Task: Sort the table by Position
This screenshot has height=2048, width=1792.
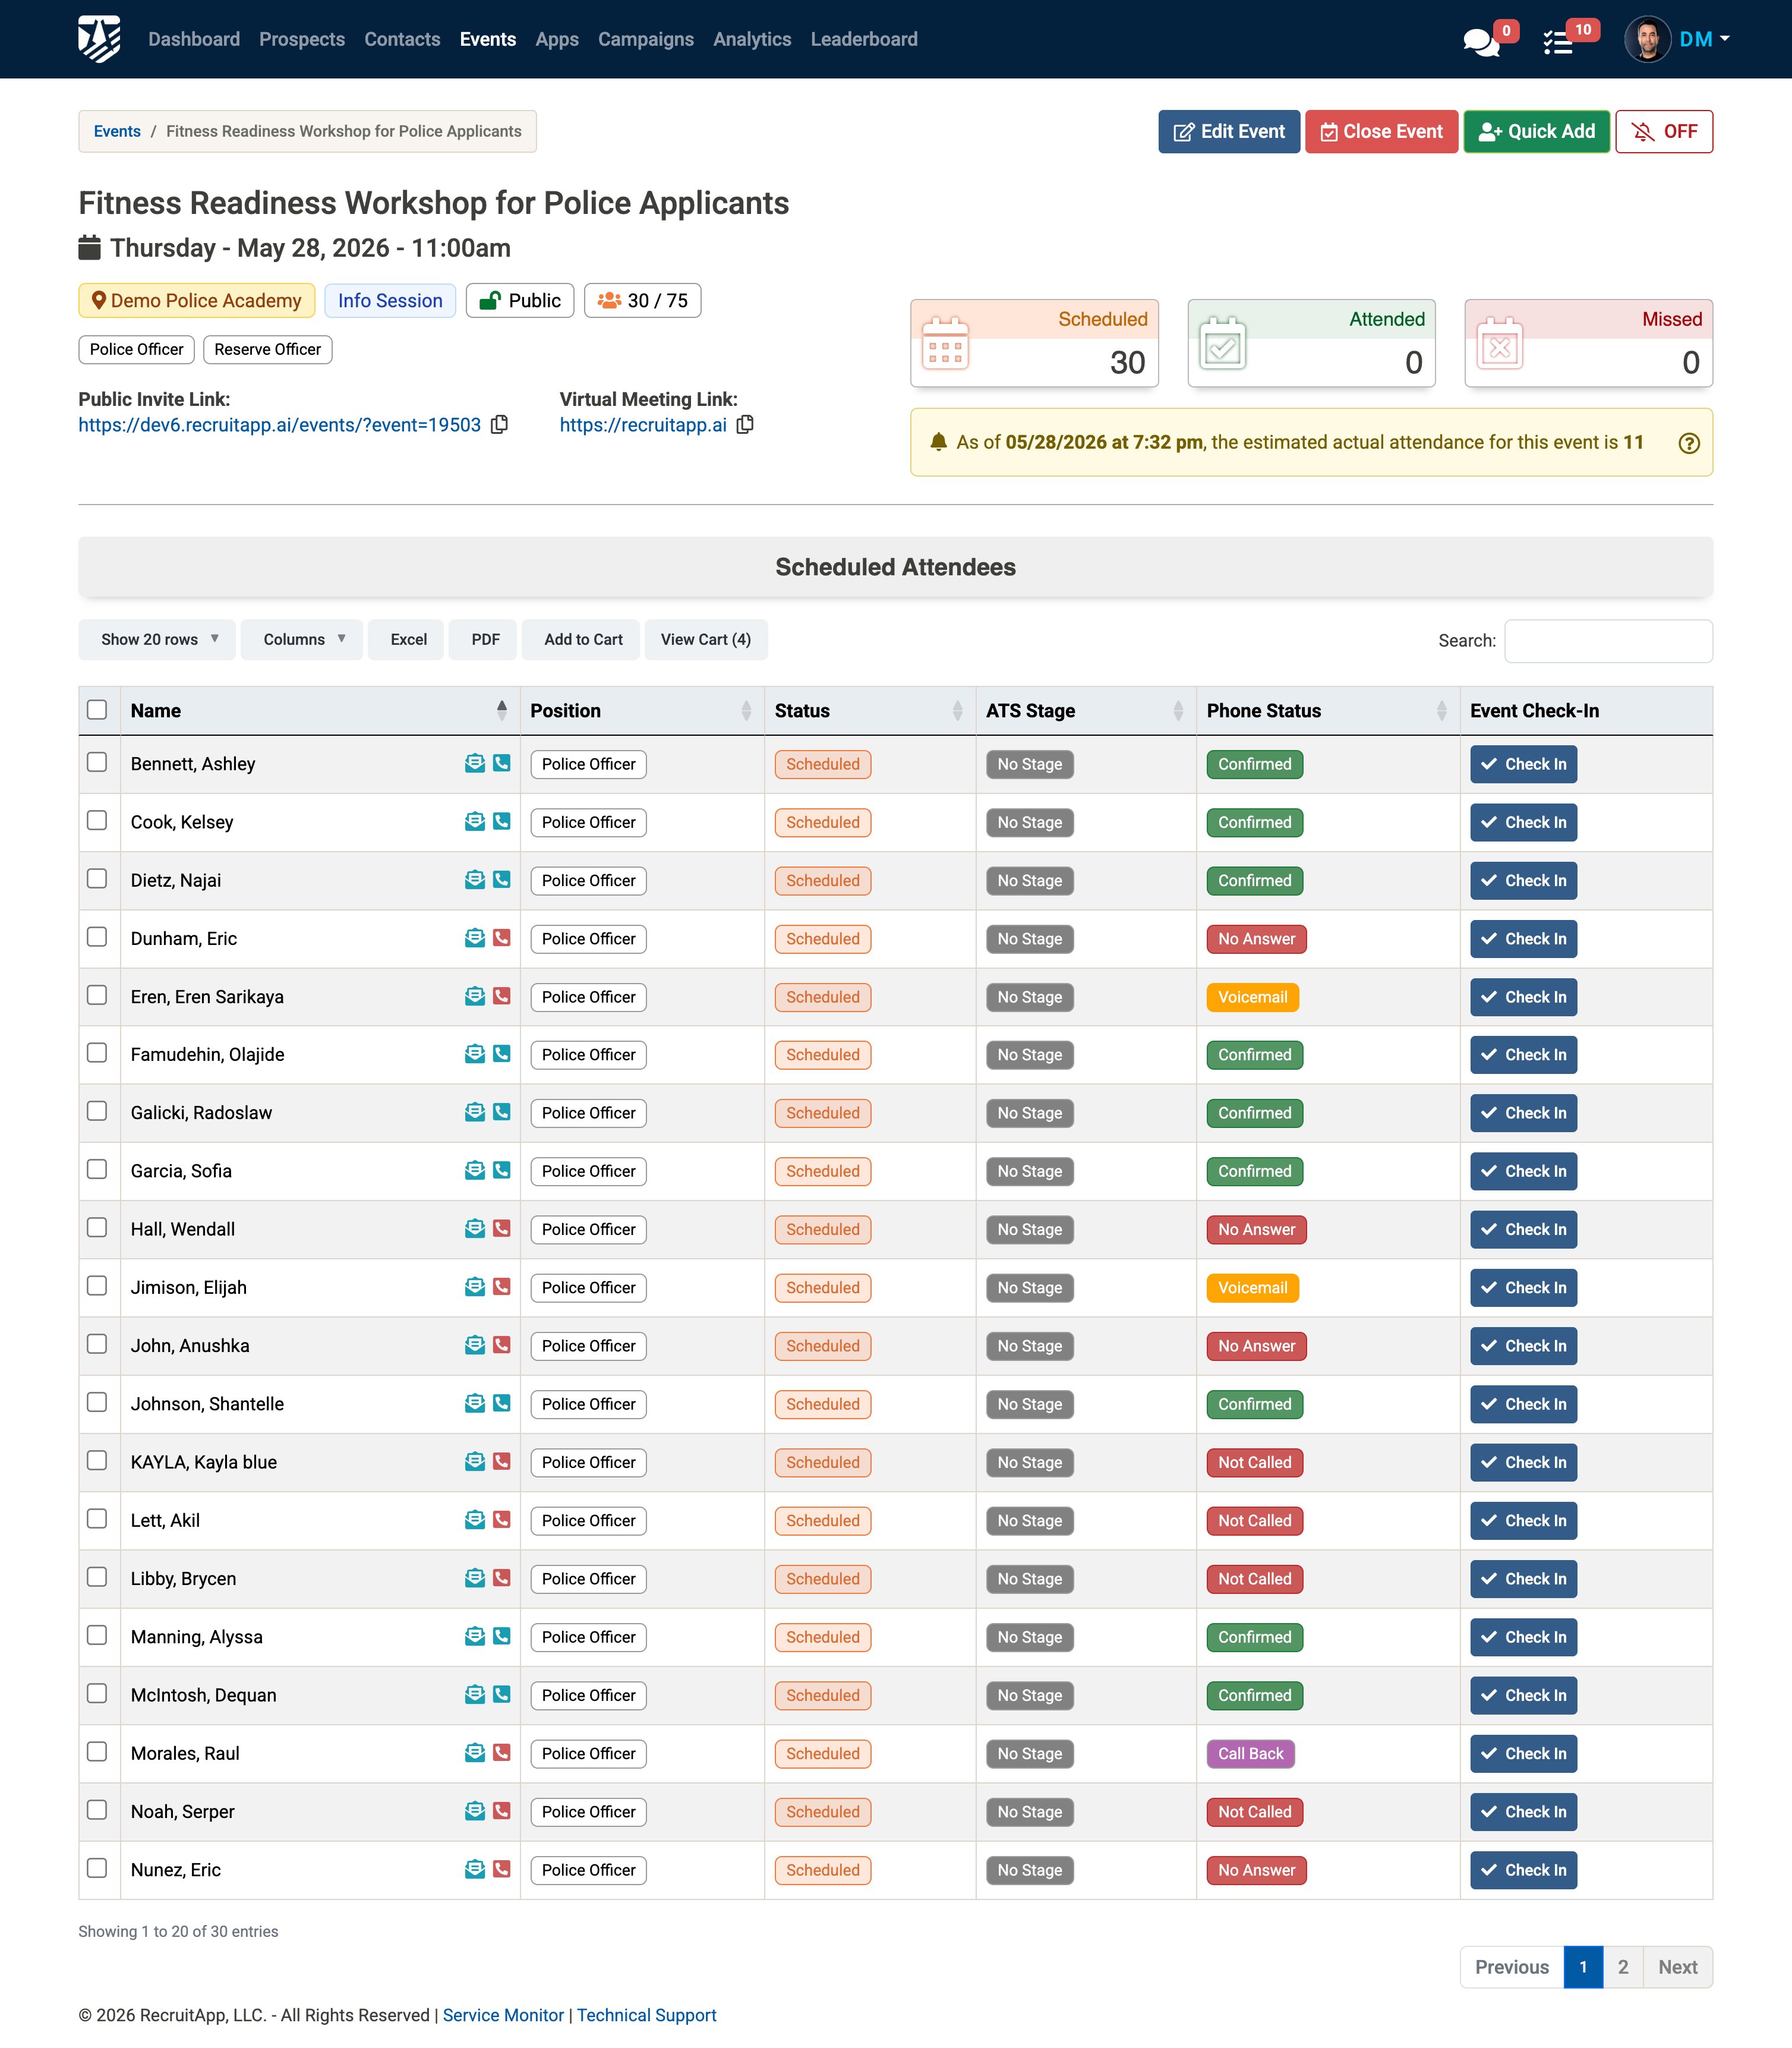Action: pyautogui.click(x=642, y=711)
